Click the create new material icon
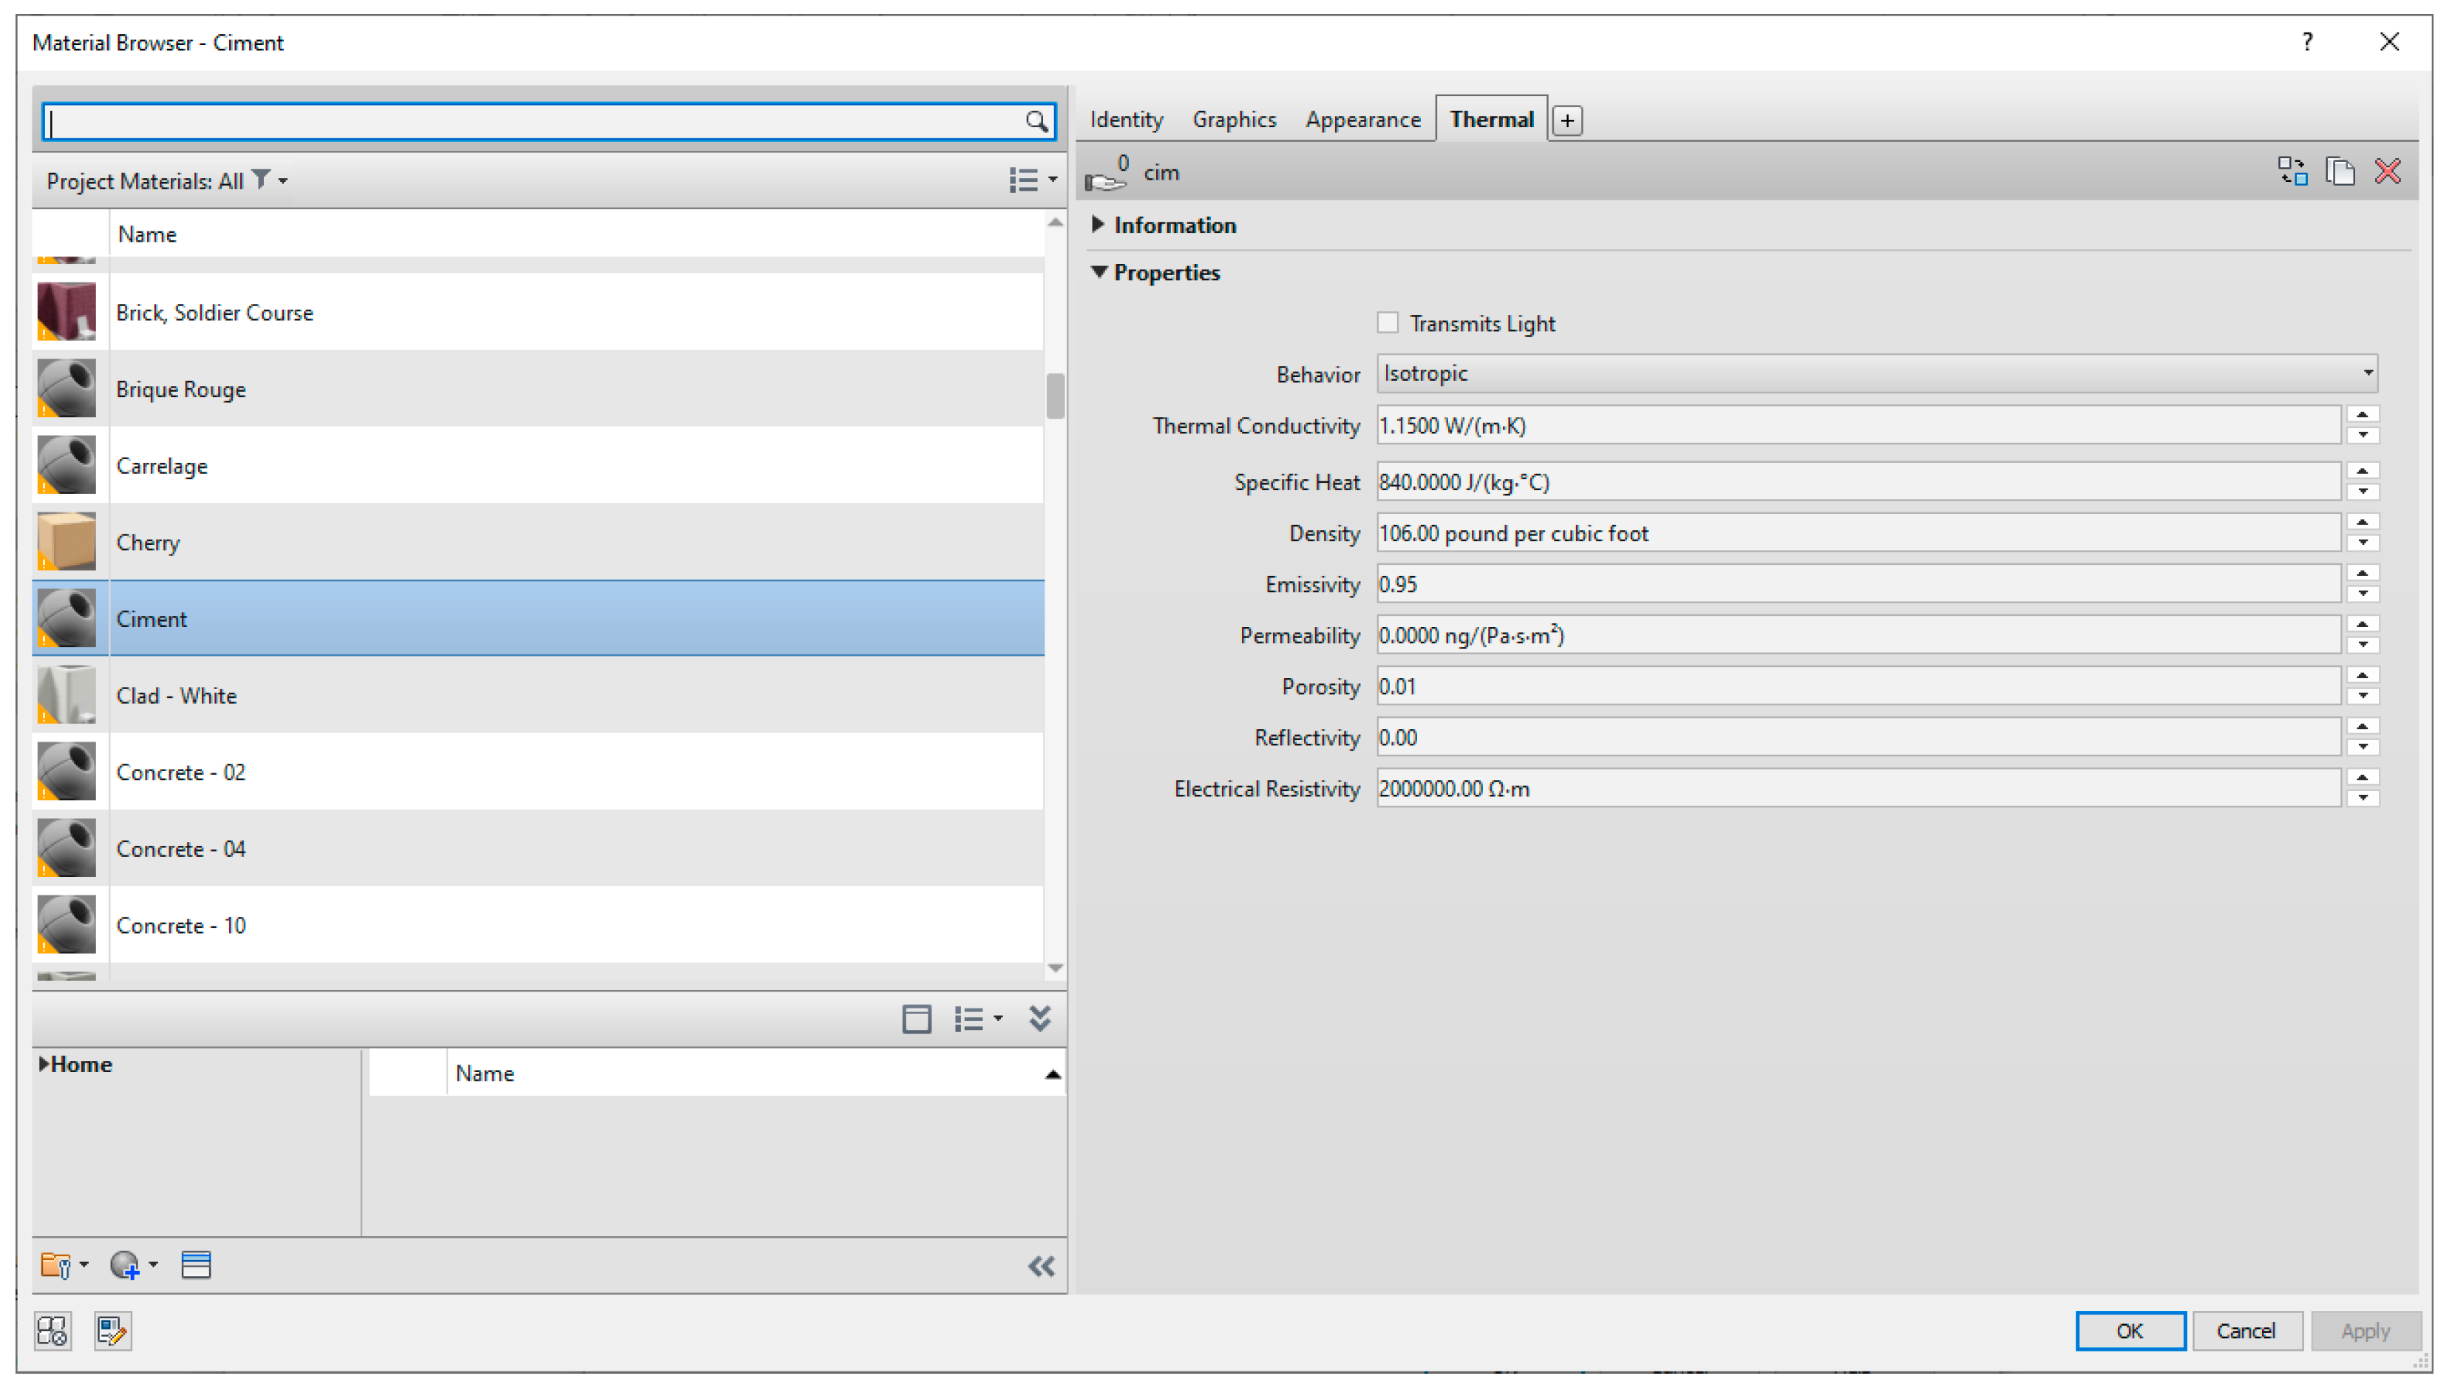The image size is (2452, 1390). point(125,1265)
